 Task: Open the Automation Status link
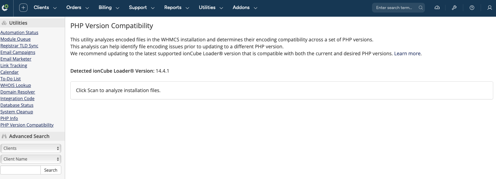click(x=20, y=33)
